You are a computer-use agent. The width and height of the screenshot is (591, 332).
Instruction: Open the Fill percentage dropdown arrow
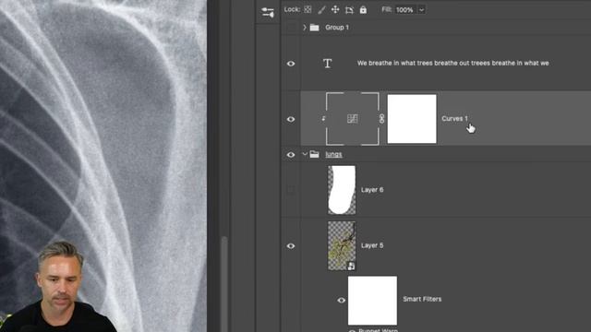click(421, 10)
